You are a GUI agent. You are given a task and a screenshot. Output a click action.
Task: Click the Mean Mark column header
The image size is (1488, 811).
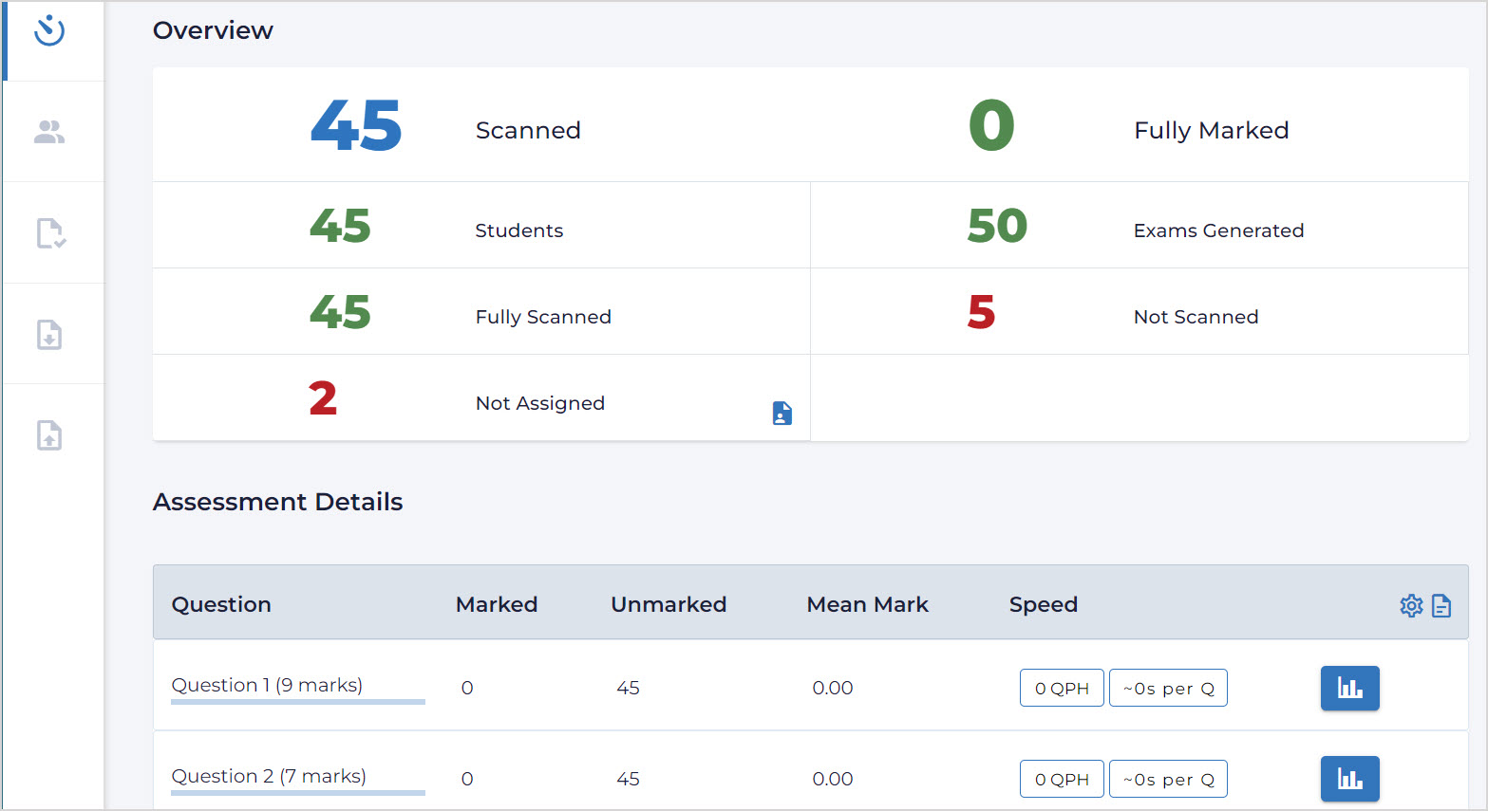pyautogui.click(x=867, y=605)
